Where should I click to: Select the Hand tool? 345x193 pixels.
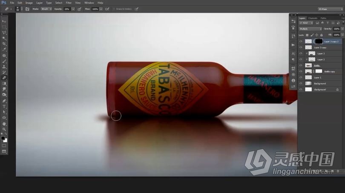point(4,124)
